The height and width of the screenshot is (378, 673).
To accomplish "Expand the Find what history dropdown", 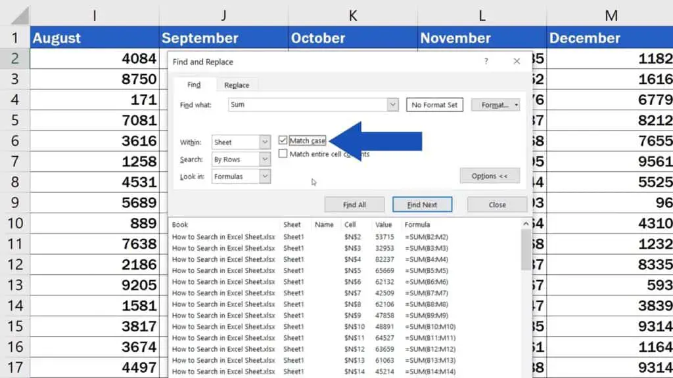I will 393,104.
